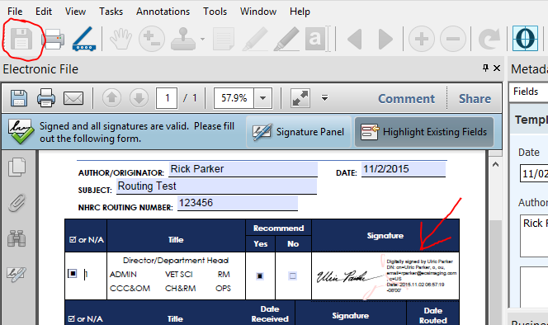Click the signed-and-valid signature status icon

click(21, 132)
